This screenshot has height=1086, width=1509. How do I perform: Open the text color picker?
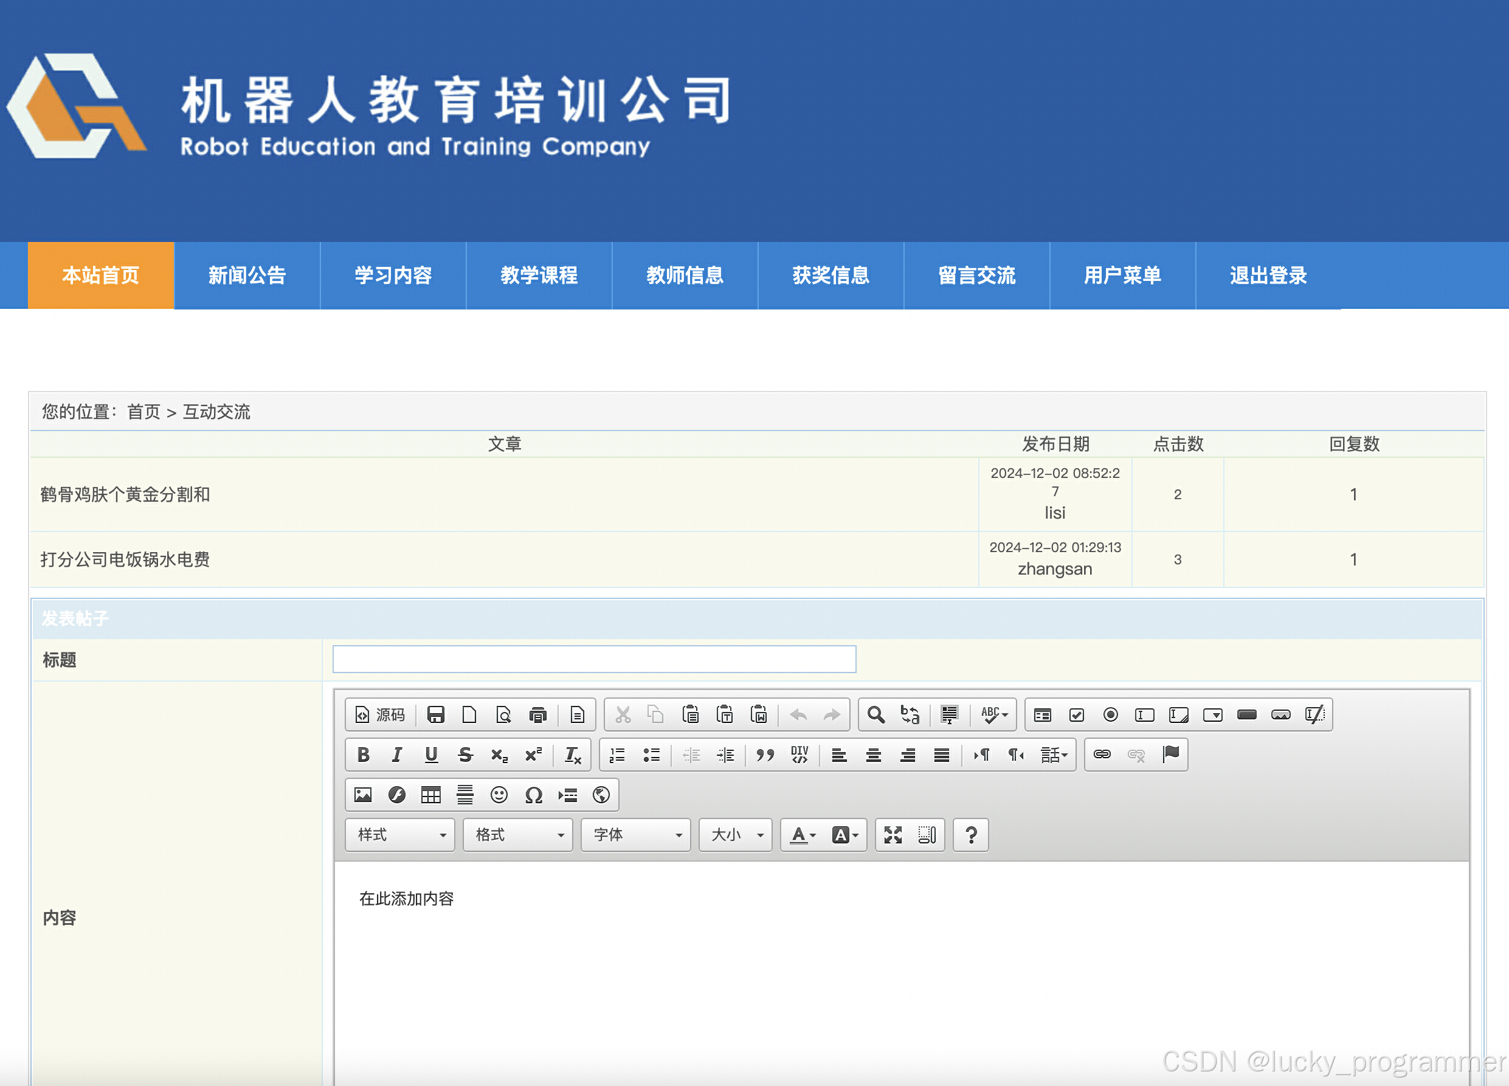point(803,834)
